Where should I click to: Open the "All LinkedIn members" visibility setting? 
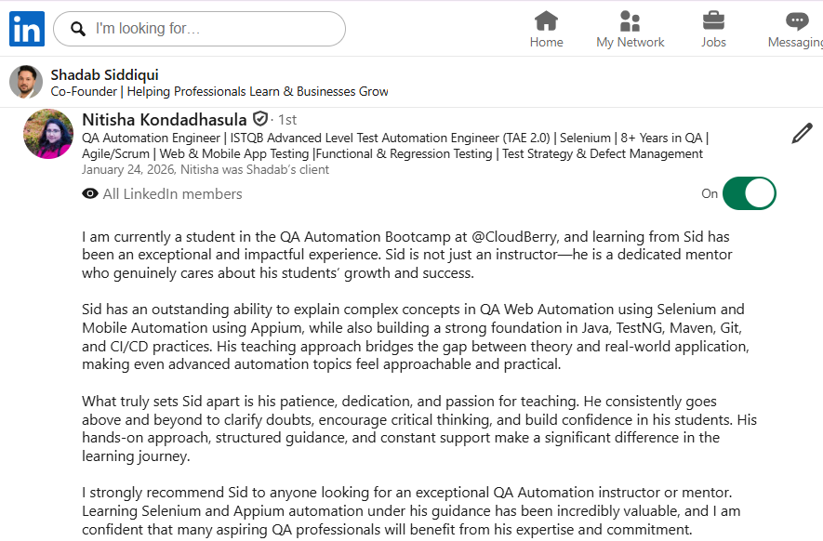(x=172, y=193)
